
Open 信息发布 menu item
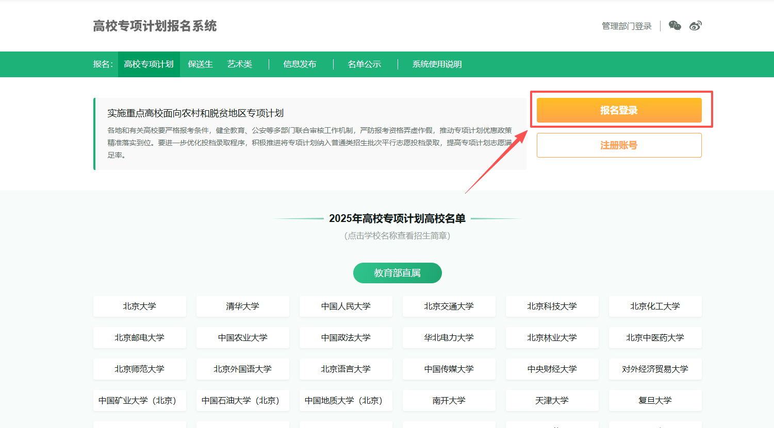(300, 64)
